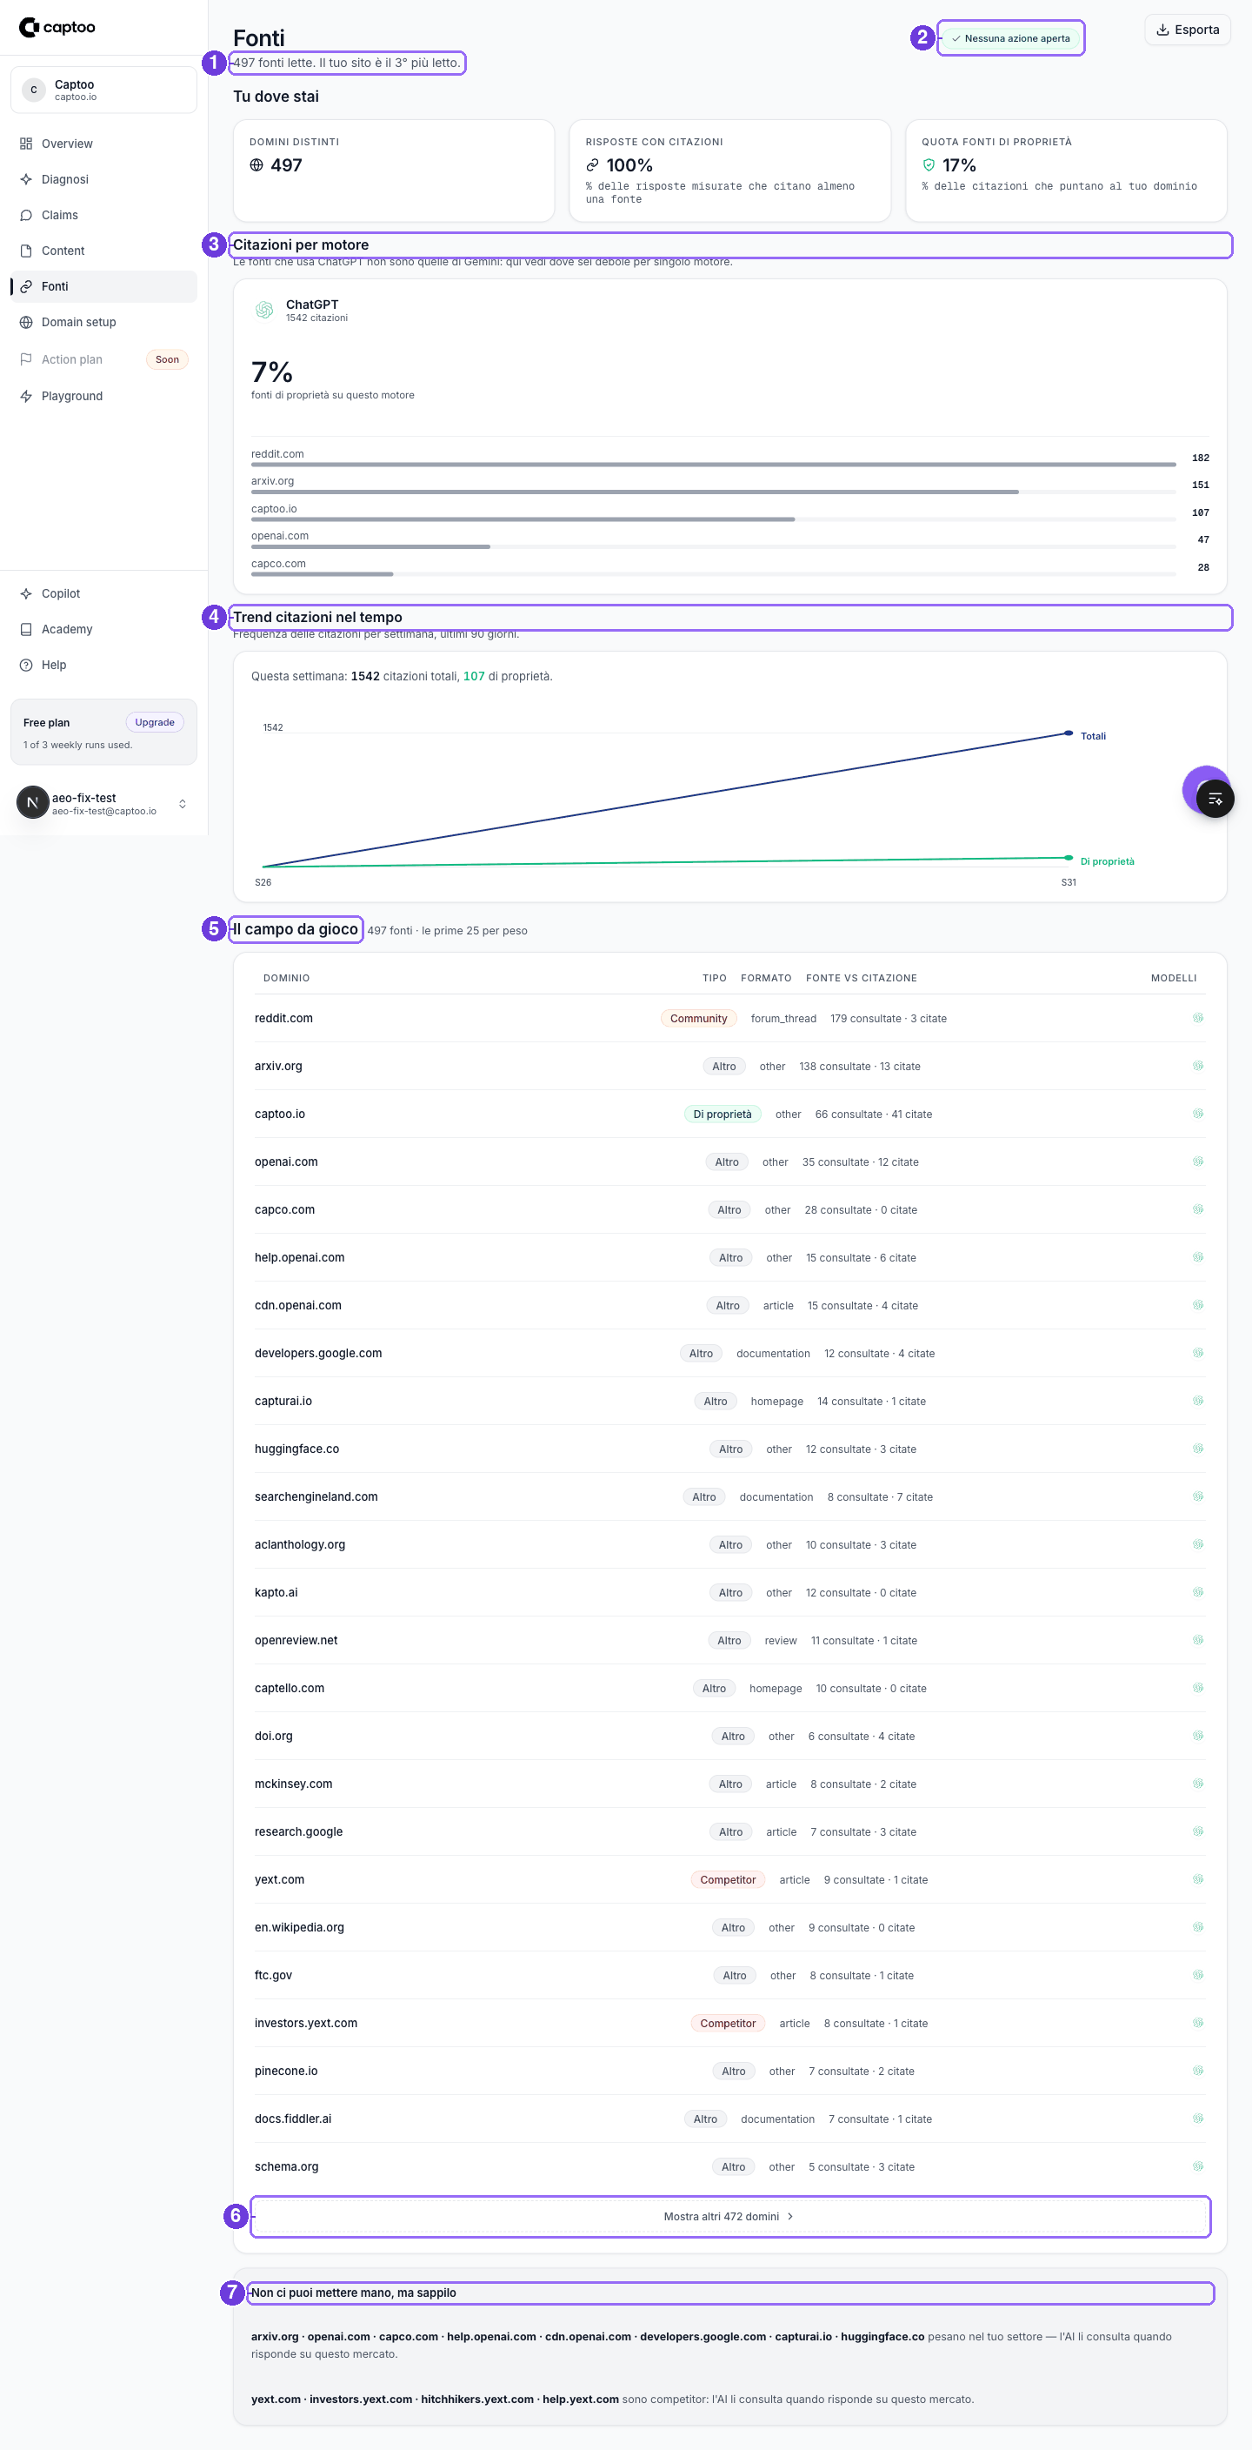Select the Domain setup globe icon
Viewport: 1252px width, 2450px height.
(26, 323)
